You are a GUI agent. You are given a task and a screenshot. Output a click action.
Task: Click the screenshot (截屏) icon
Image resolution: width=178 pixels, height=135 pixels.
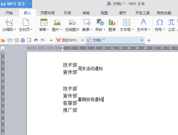point(87,22)
